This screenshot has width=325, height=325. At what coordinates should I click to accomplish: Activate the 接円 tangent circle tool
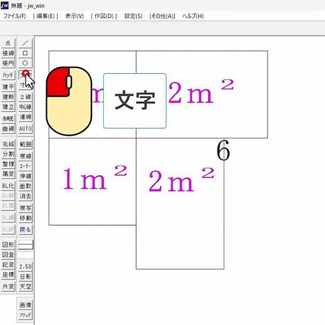[8, 63]
